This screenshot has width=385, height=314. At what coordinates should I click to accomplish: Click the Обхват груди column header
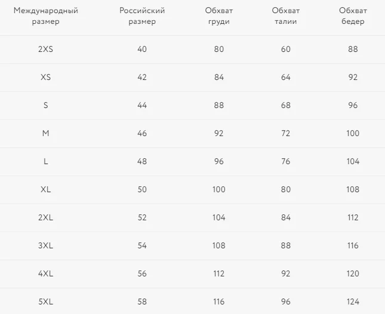click(x=219, y=16)
